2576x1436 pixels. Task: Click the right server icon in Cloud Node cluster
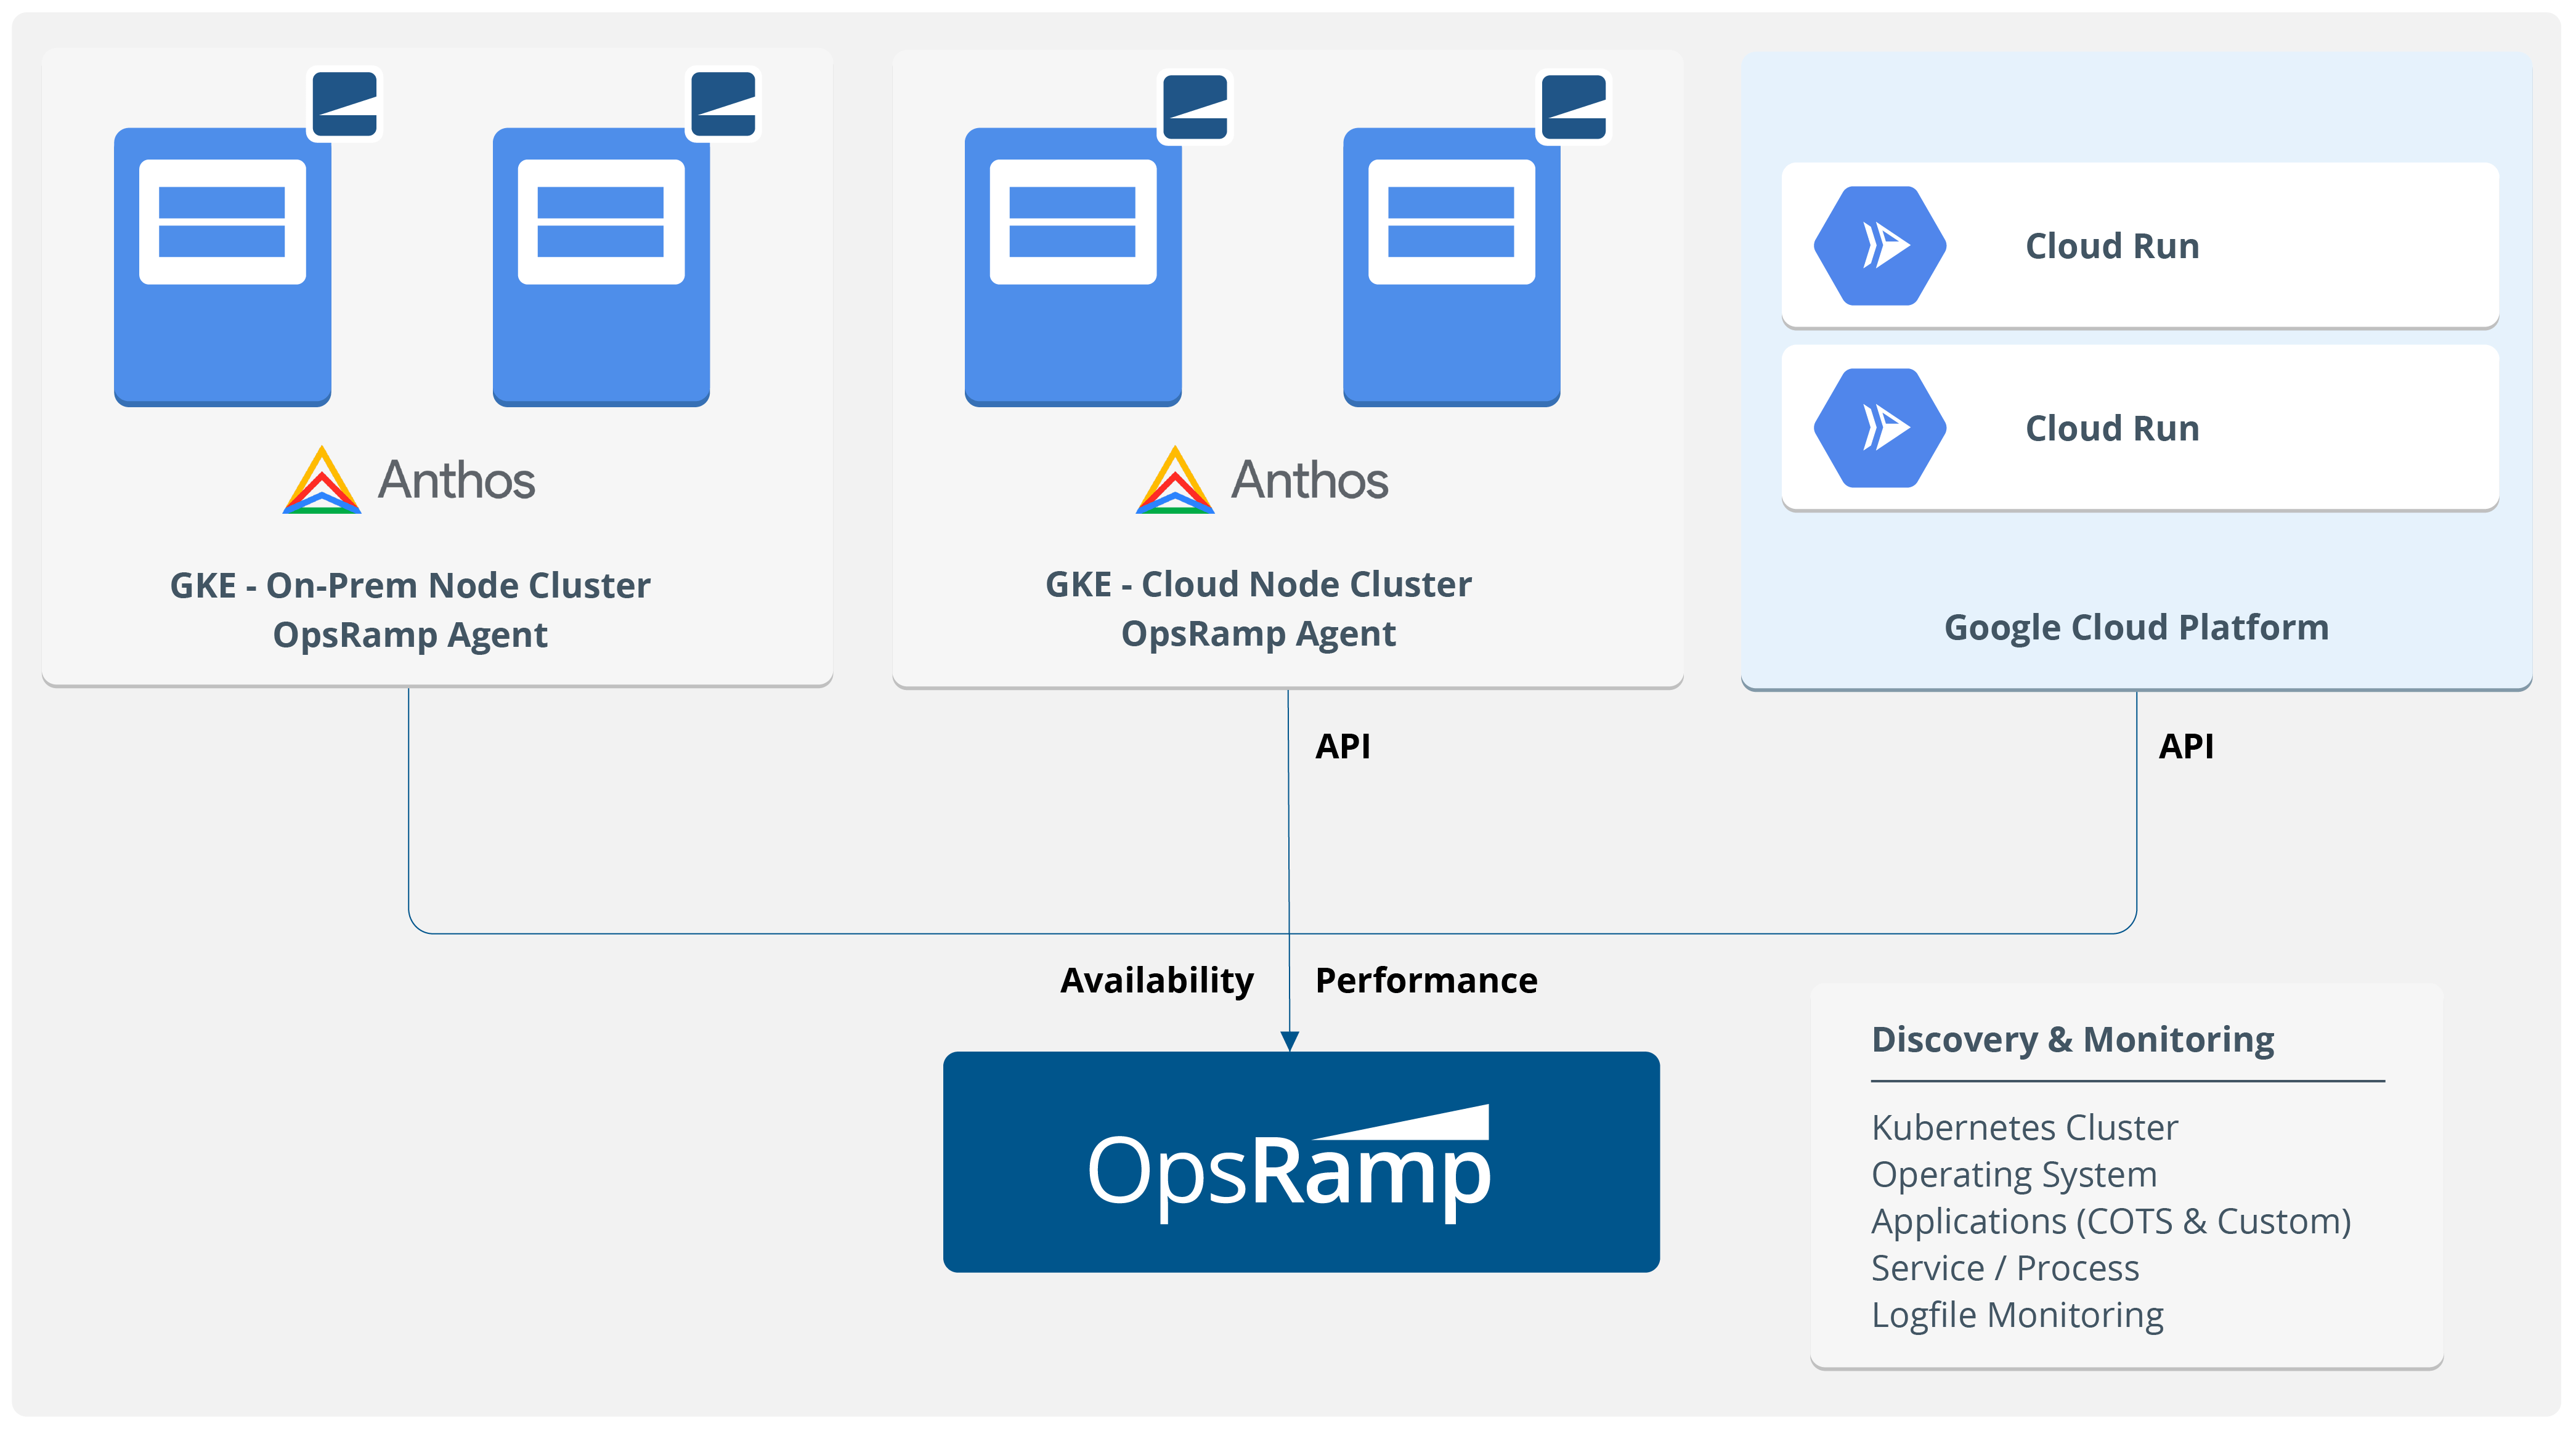(x=1451, y=266)
